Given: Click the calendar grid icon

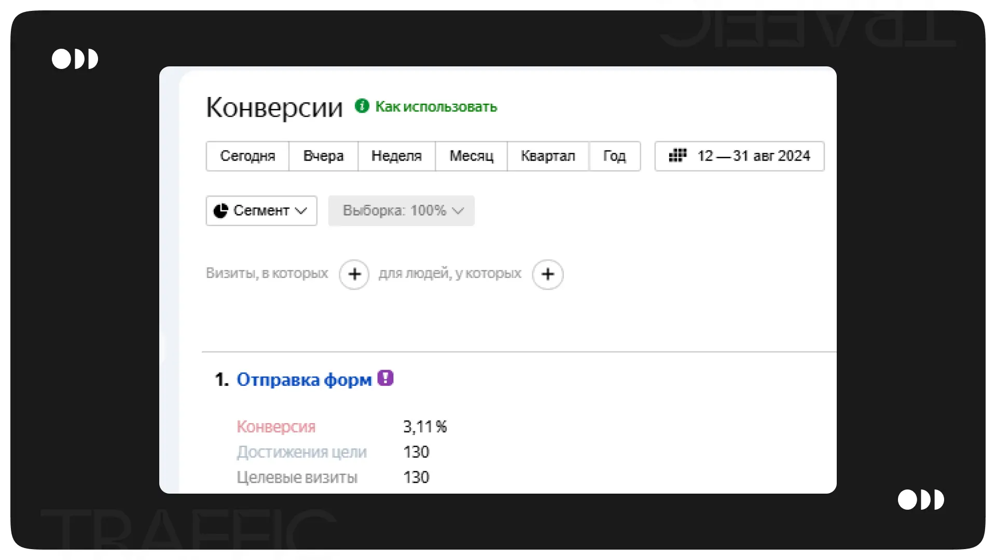Looking at the screenshot, I should [x=677, y=156].
